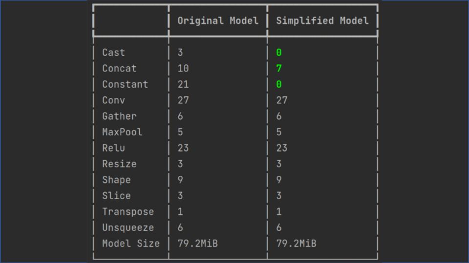Click the Simplified Model size 79.2MiB value
The image size is (469, 263).
296,244
